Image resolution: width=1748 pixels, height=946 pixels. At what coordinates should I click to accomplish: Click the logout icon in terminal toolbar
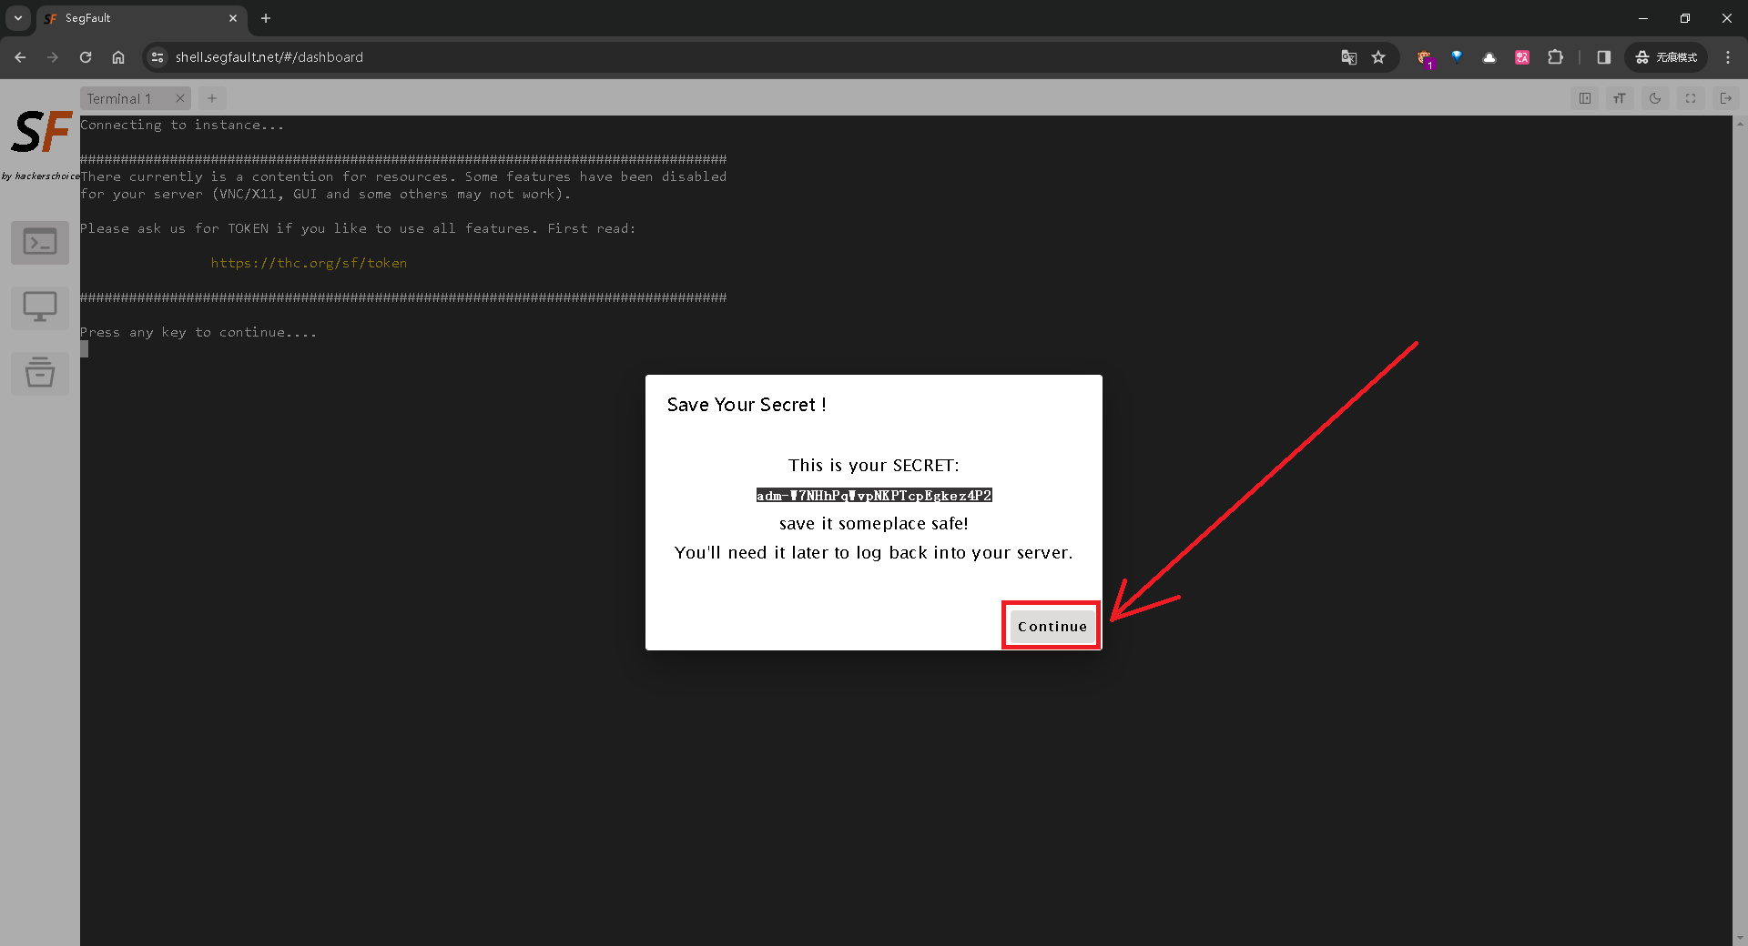tap(1725, 98)
